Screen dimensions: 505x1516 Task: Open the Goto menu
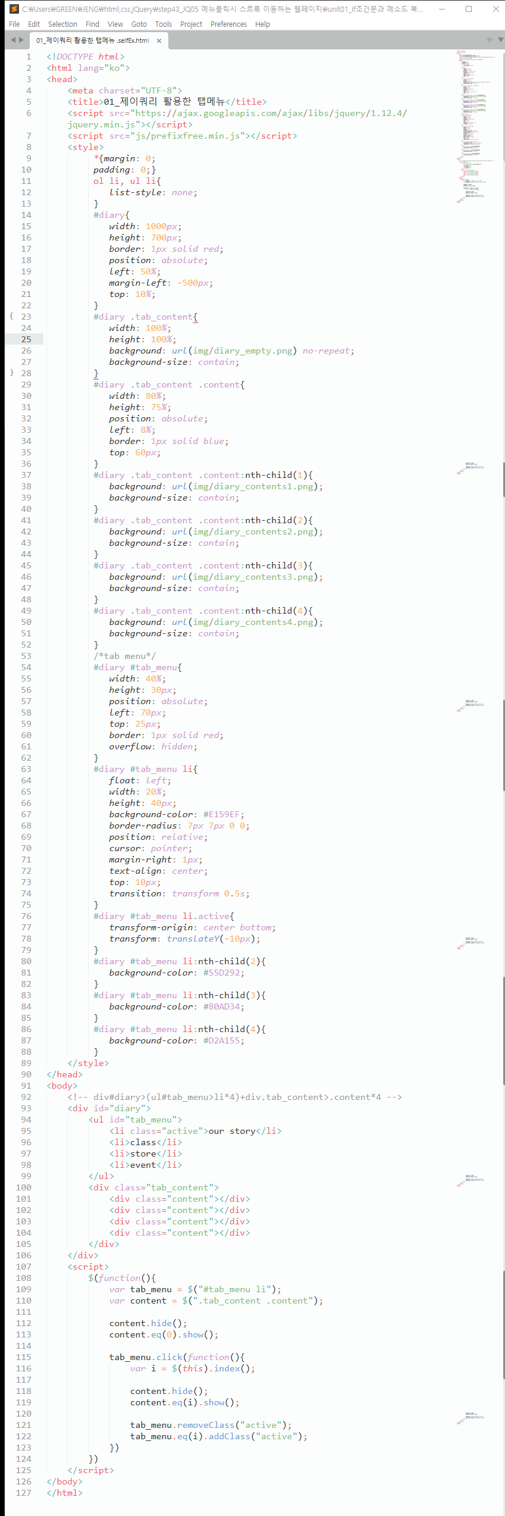[139, 24]
